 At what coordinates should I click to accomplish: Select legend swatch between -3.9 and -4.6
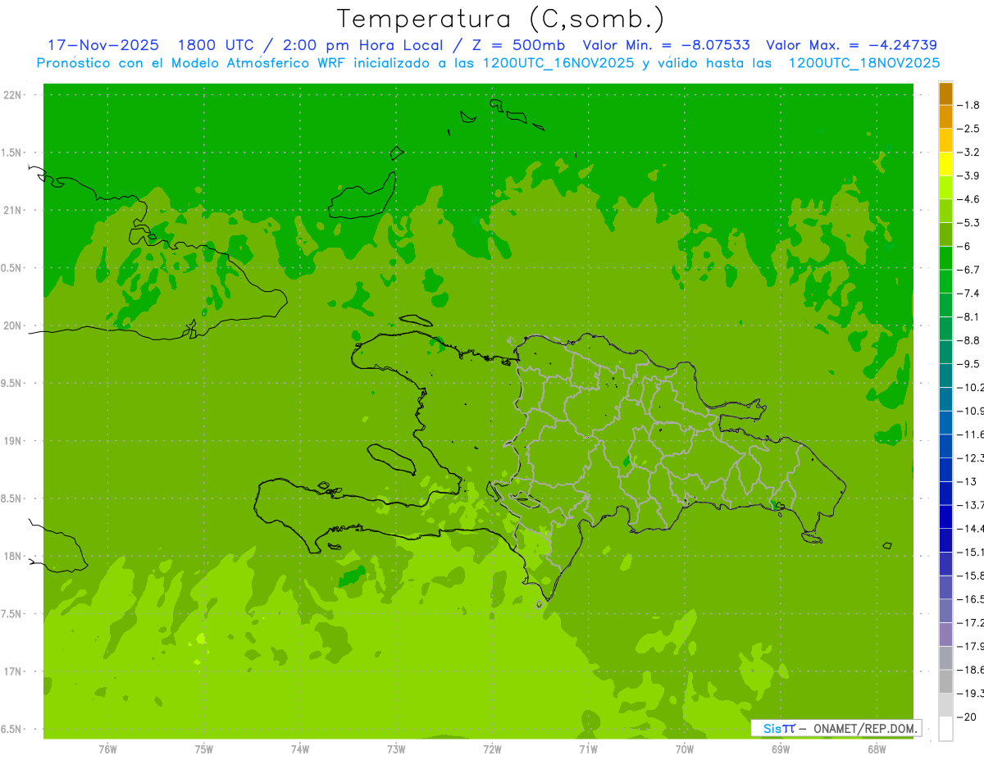945,188
